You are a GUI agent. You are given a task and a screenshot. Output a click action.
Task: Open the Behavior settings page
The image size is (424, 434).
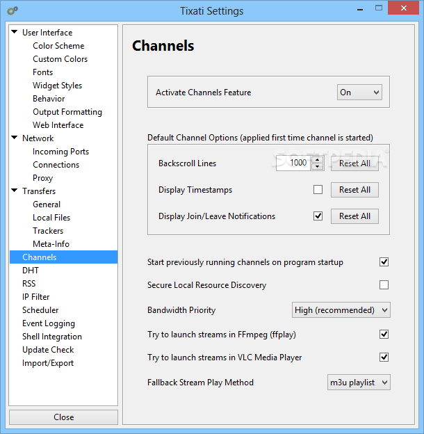click(x=49, y=99)
